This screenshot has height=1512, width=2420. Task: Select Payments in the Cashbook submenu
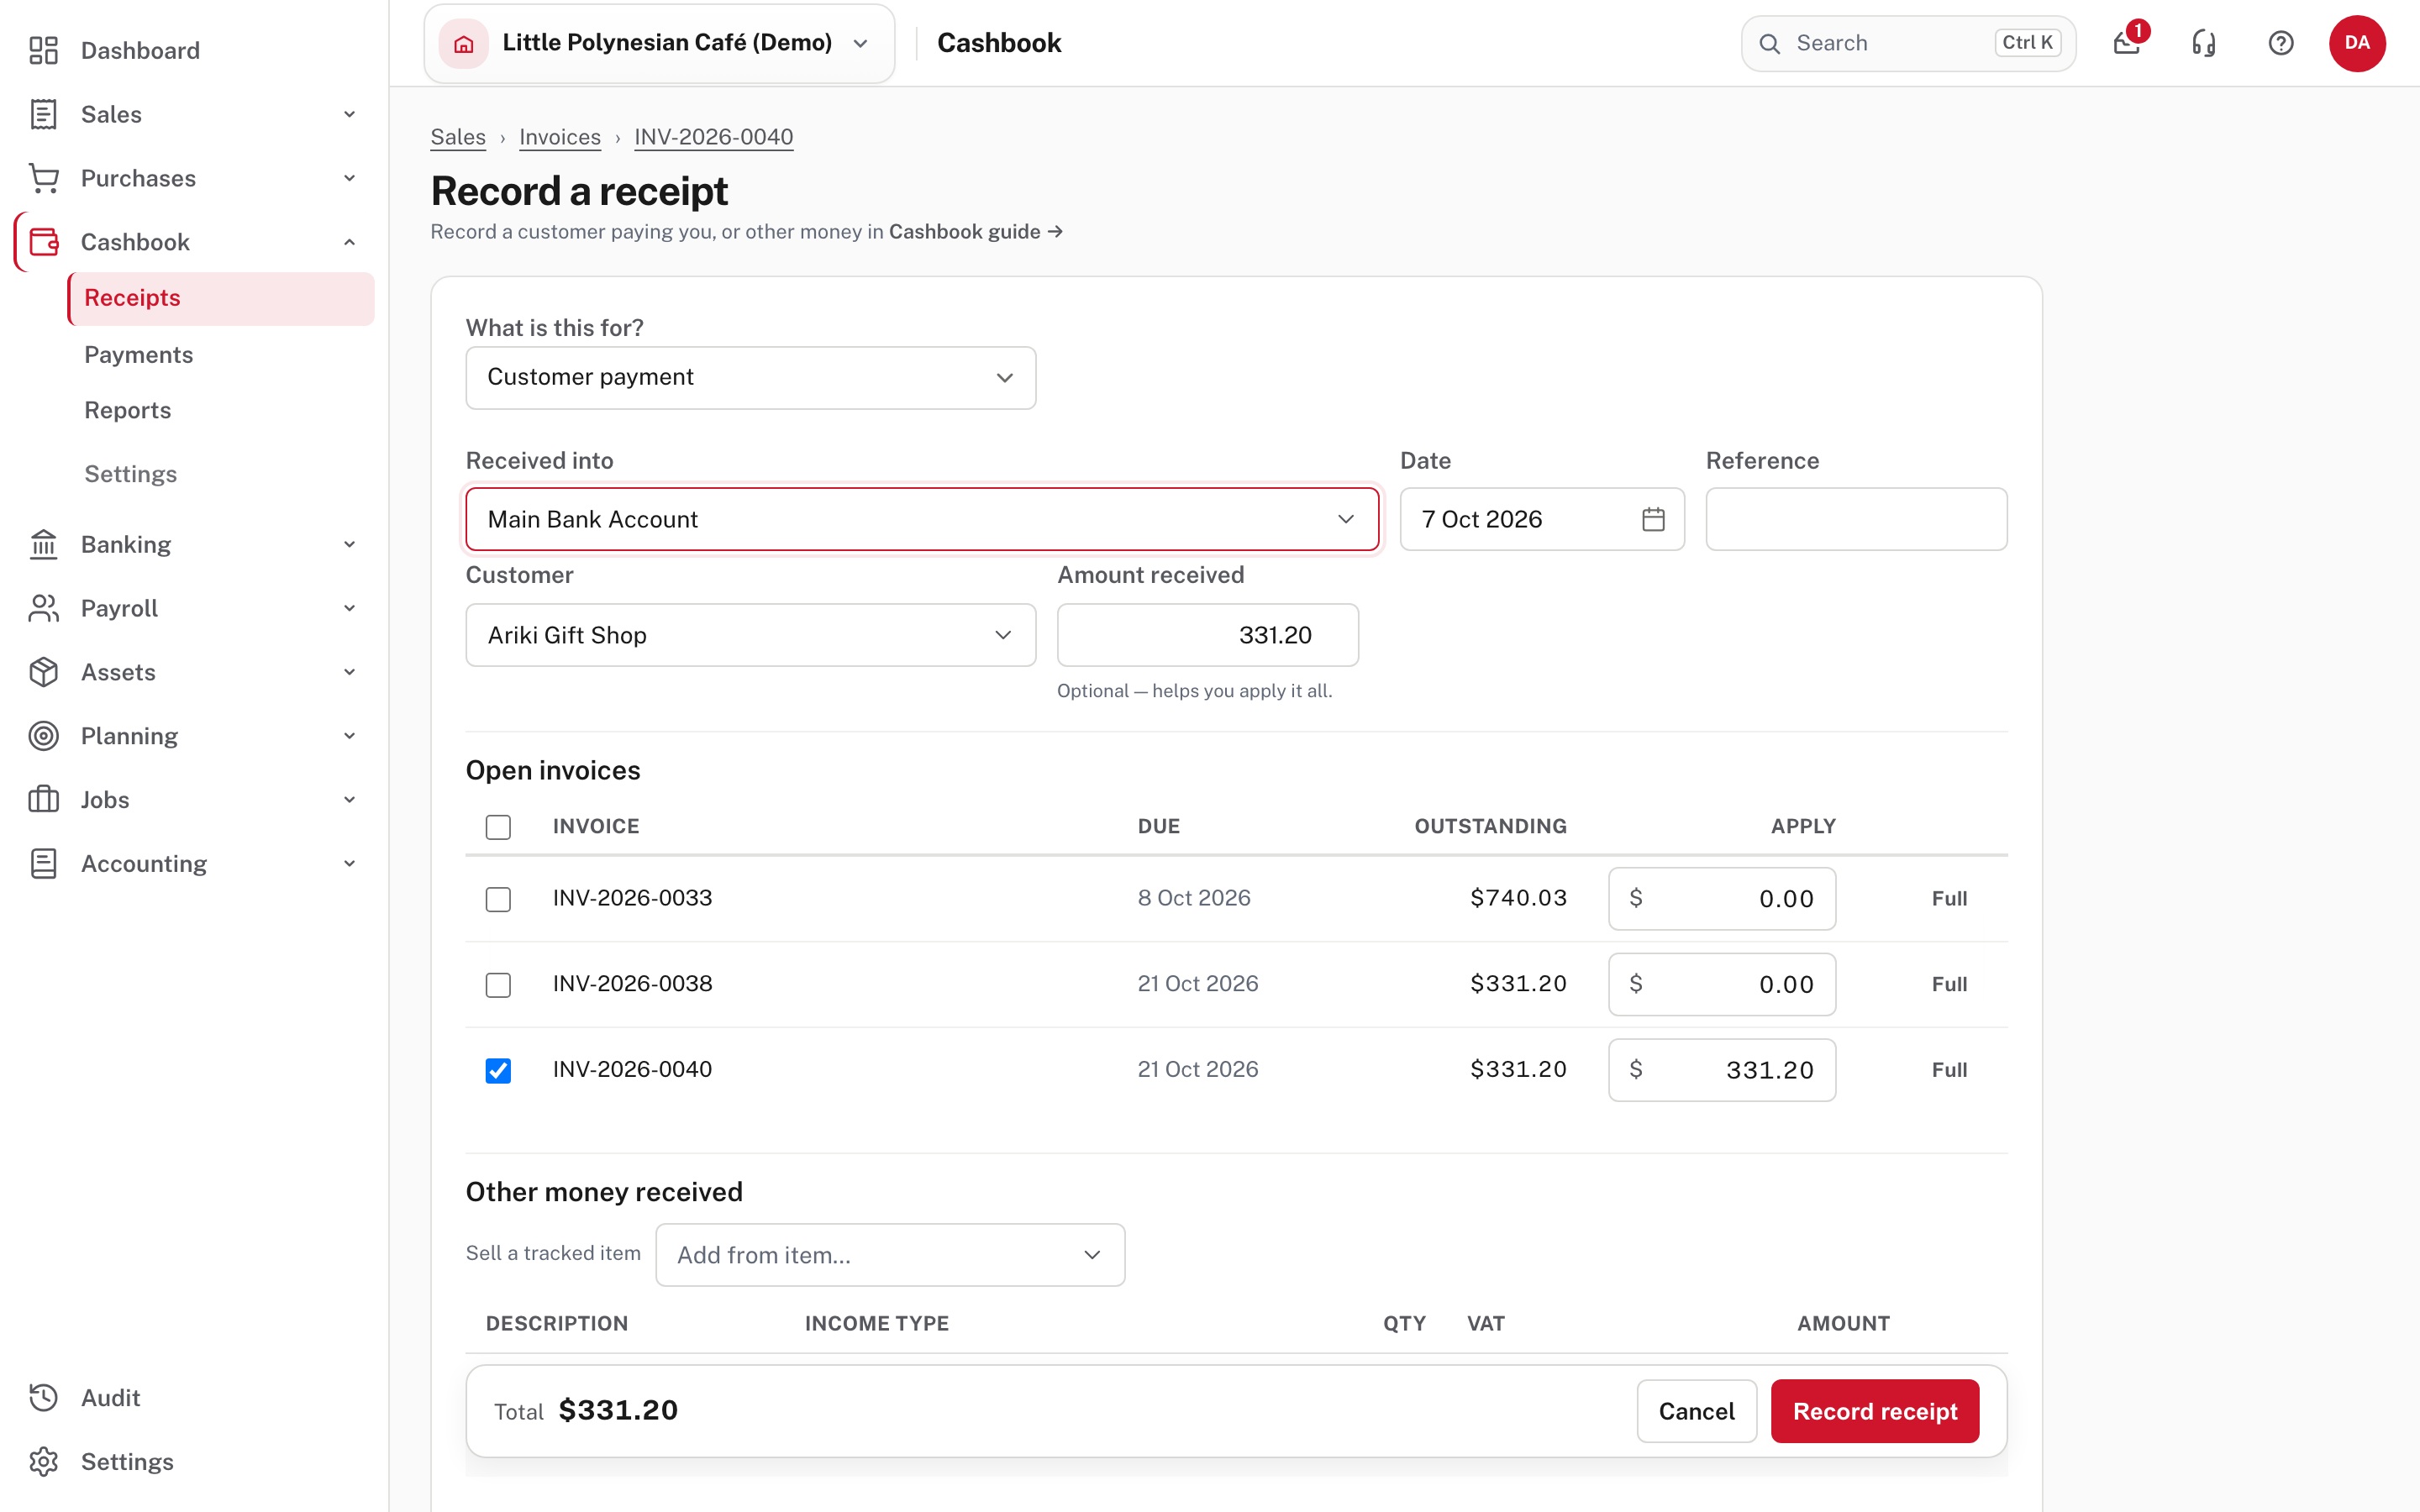click(139, 355)
